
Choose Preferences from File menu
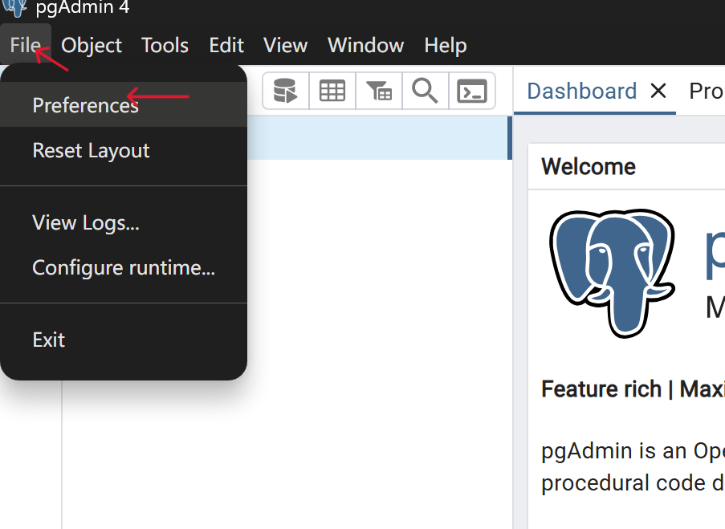(x=124, y=104)
